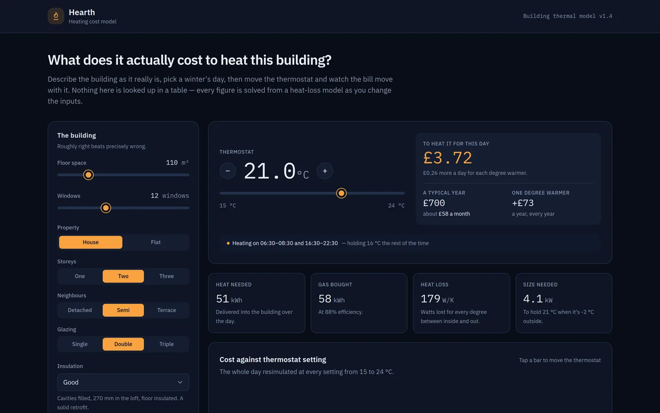Viewport: 660px width, 413px height.
Task: Click the At 88% efficiency text
Action: [x=340, y=312]
